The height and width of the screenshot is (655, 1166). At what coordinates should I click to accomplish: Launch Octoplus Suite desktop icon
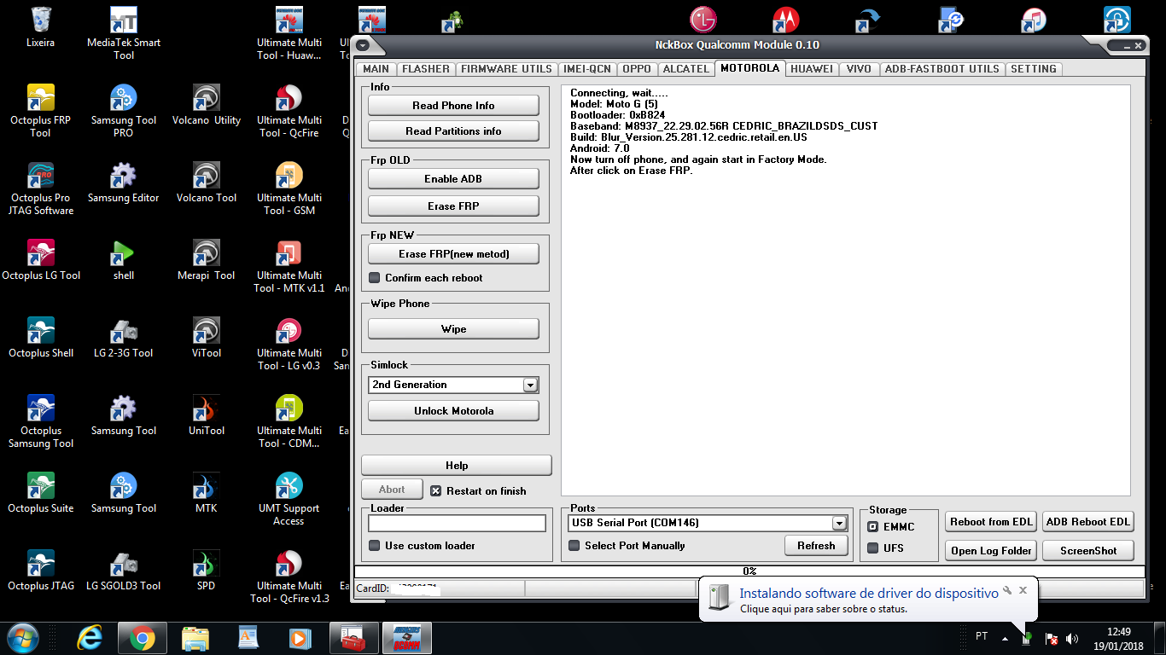(x=41, y=493)
